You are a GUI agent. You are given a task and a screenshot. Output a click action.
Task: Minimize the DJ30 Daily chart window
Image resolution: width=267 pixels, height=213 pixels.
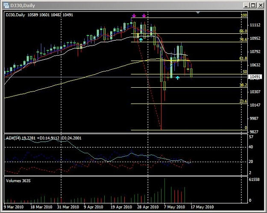[x=246, y=6]
